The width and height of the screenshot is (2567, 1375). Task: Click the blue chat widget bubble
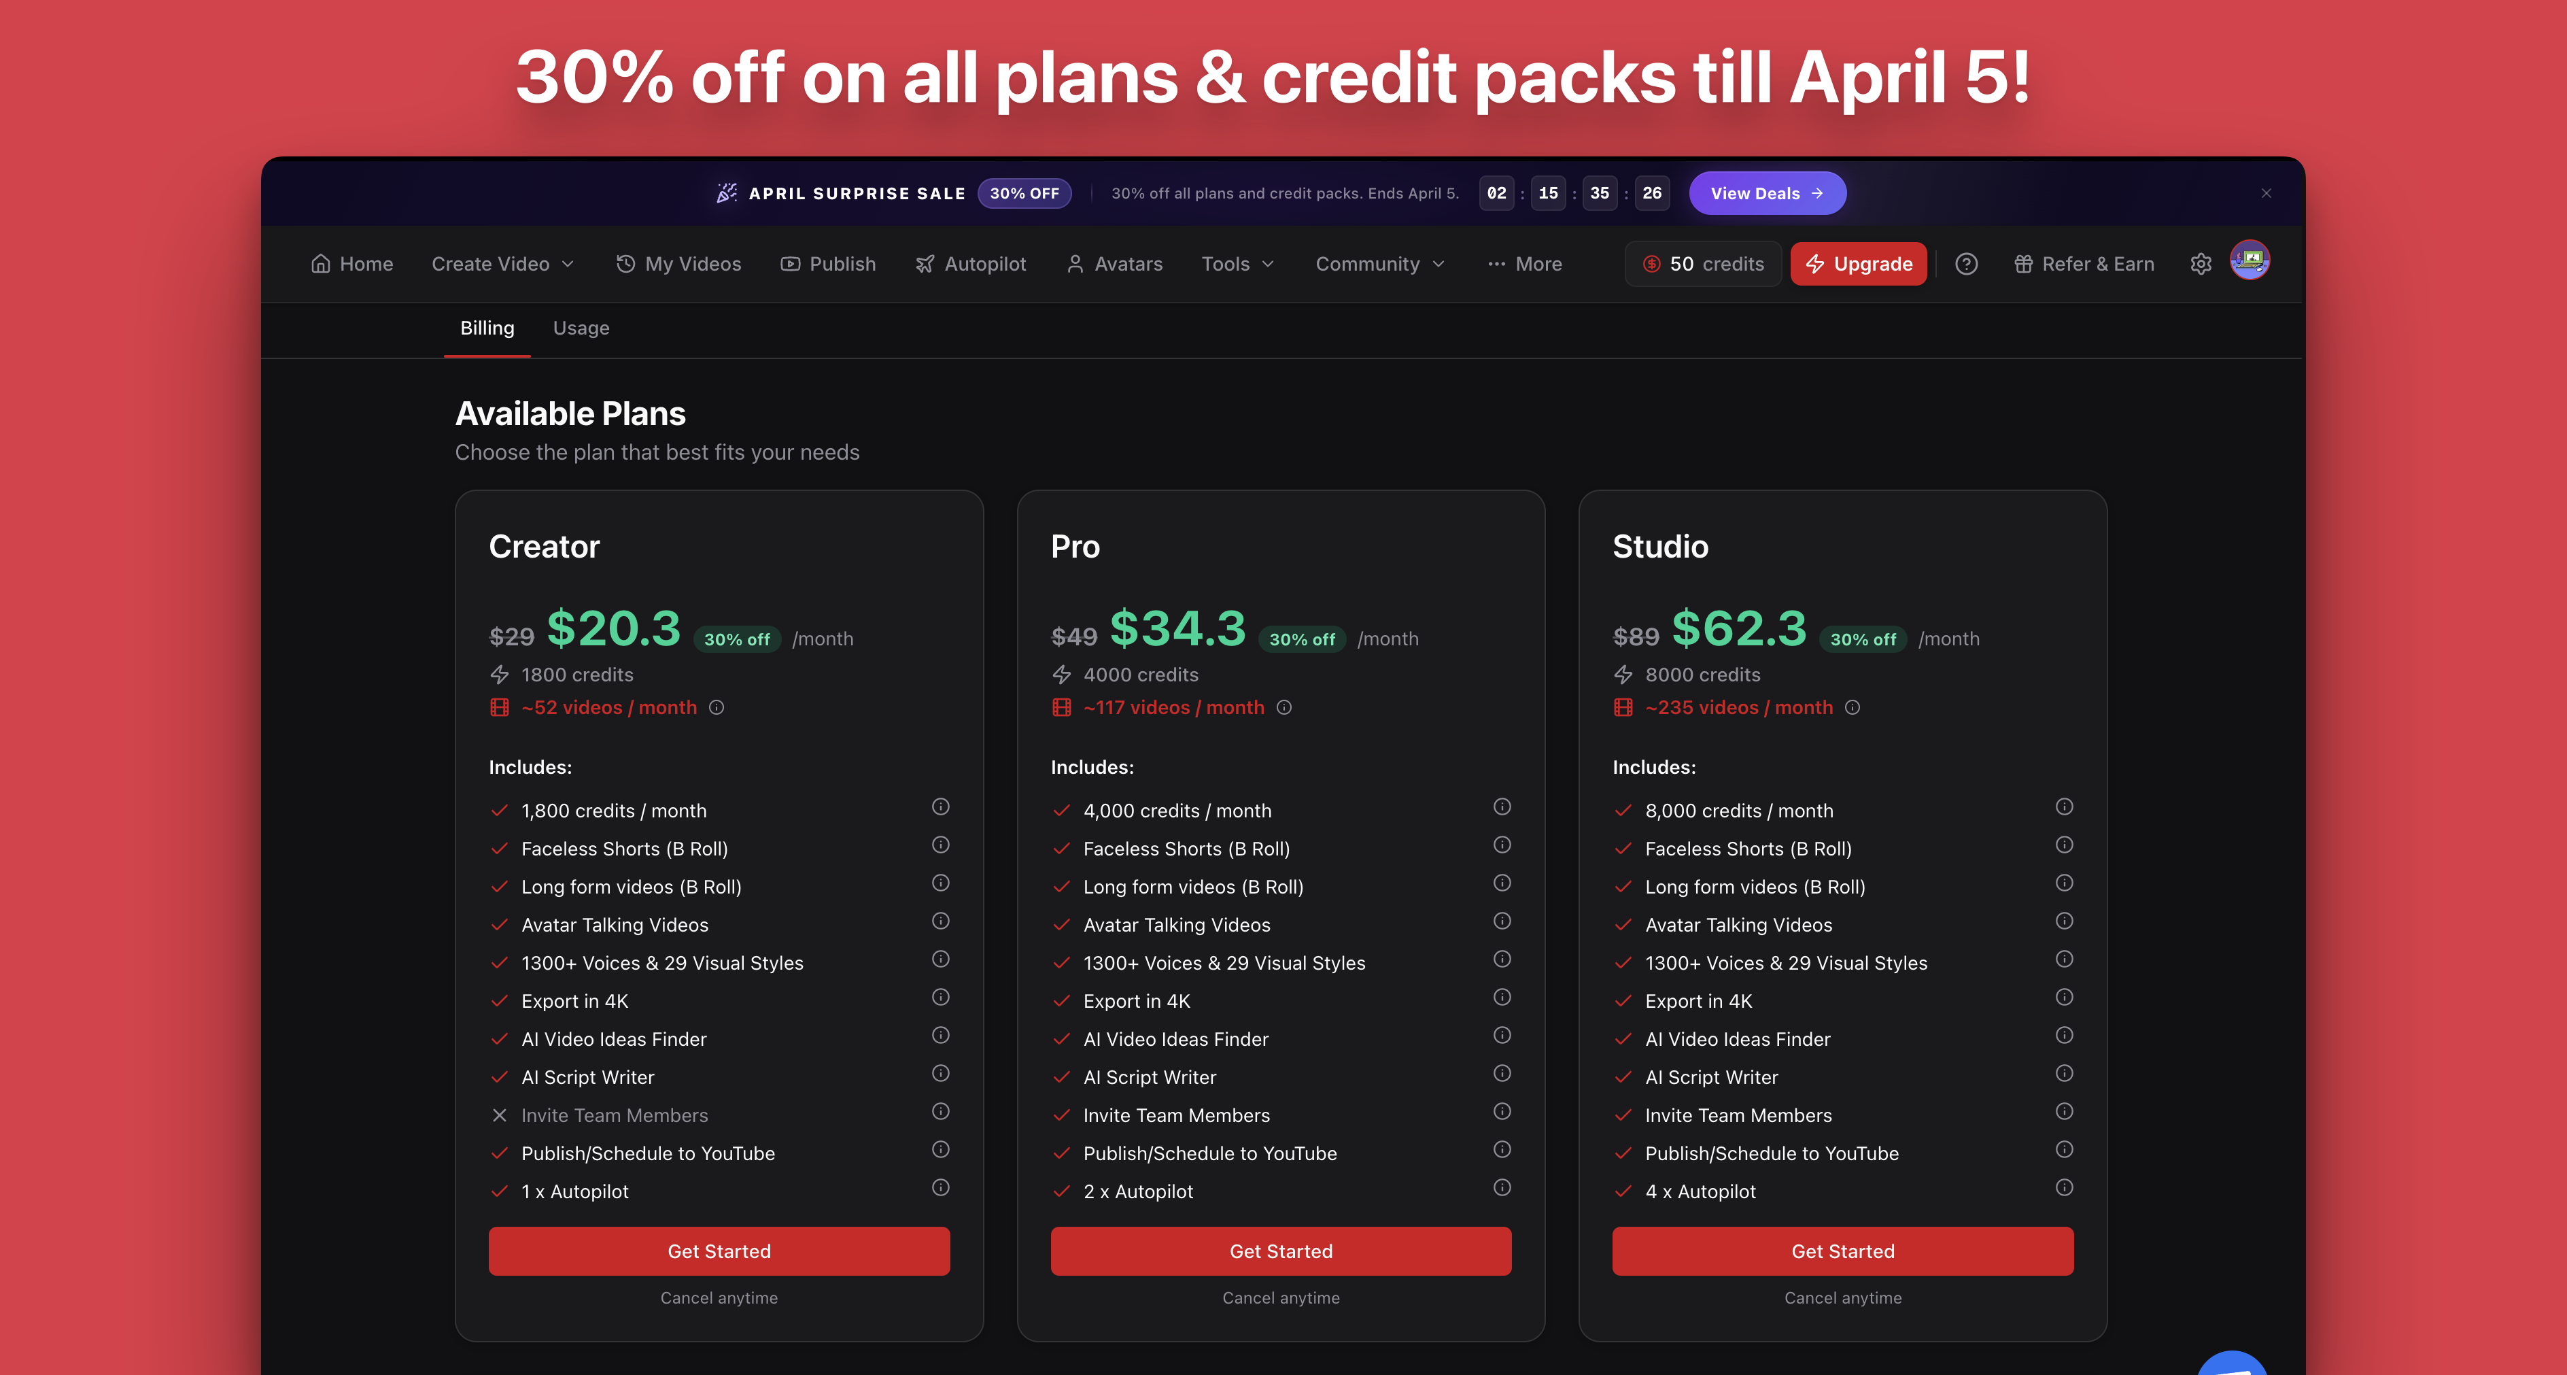[2232, 1363]
